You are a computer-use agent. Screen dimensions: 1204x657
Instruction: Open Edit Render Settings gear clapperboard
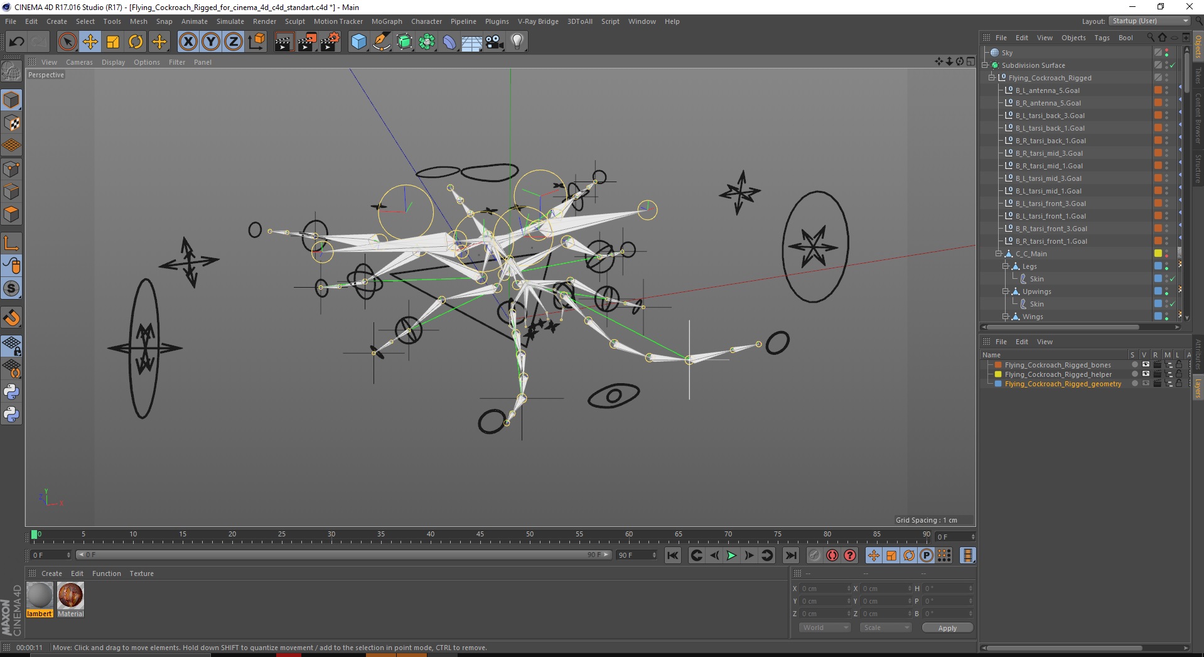[330, 42]
